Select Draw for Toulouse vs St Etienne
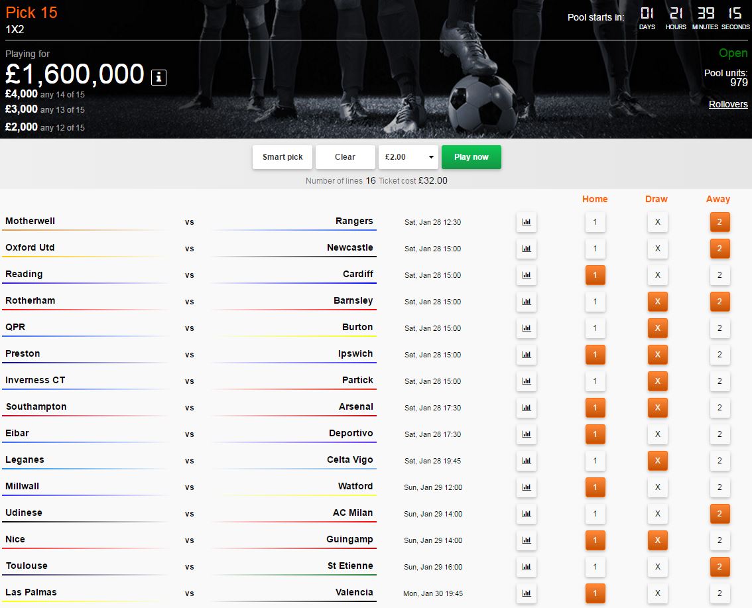 point(657,567)
